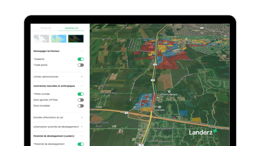Screen dimensions: 260x146
Task: Enable the Zone agricole (CPTAQ) toggle
Action: tap(81, 100)
